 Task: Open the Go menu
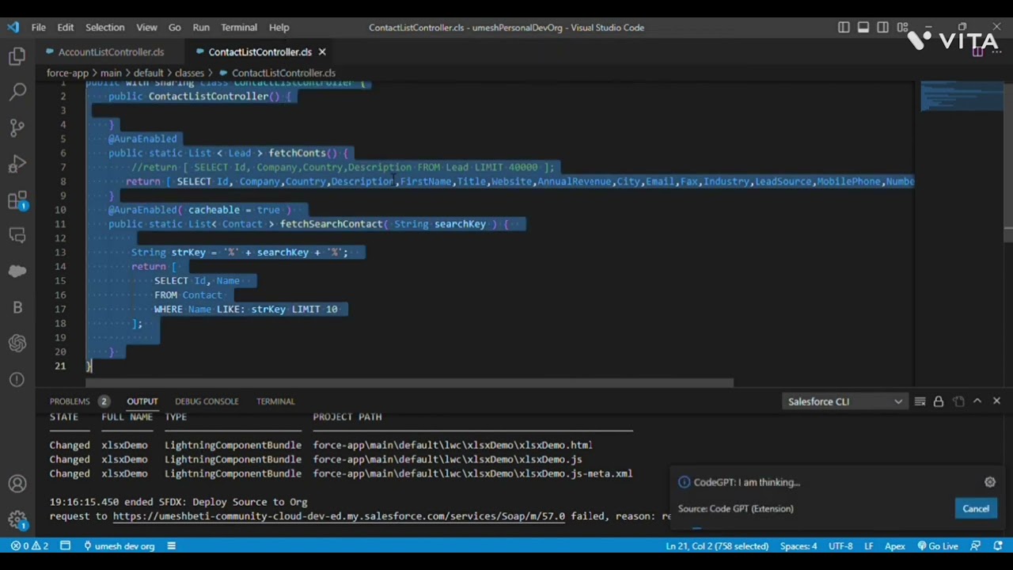(174, 27)
